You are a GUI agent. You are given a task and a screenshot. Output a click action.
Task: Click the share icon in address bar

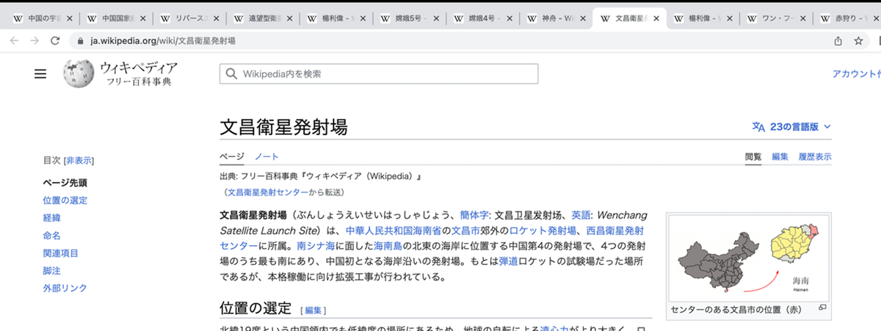(x=838, y=41)
